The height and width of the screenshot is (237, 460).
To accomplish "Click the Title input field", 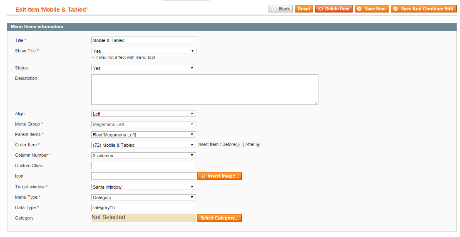I will (x=144, y=40).
